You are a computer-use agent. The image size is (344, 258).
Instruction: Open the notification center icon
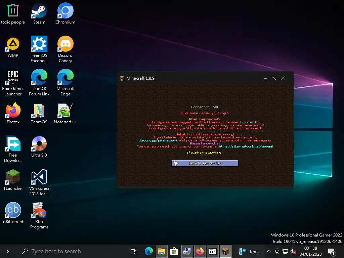(x=331, y=252)
